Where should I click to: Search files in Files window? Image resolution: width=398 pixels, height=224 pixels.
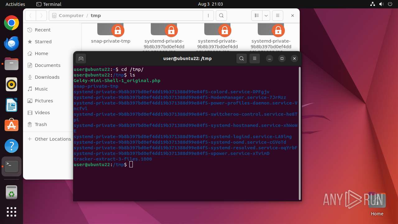(221, 16)
